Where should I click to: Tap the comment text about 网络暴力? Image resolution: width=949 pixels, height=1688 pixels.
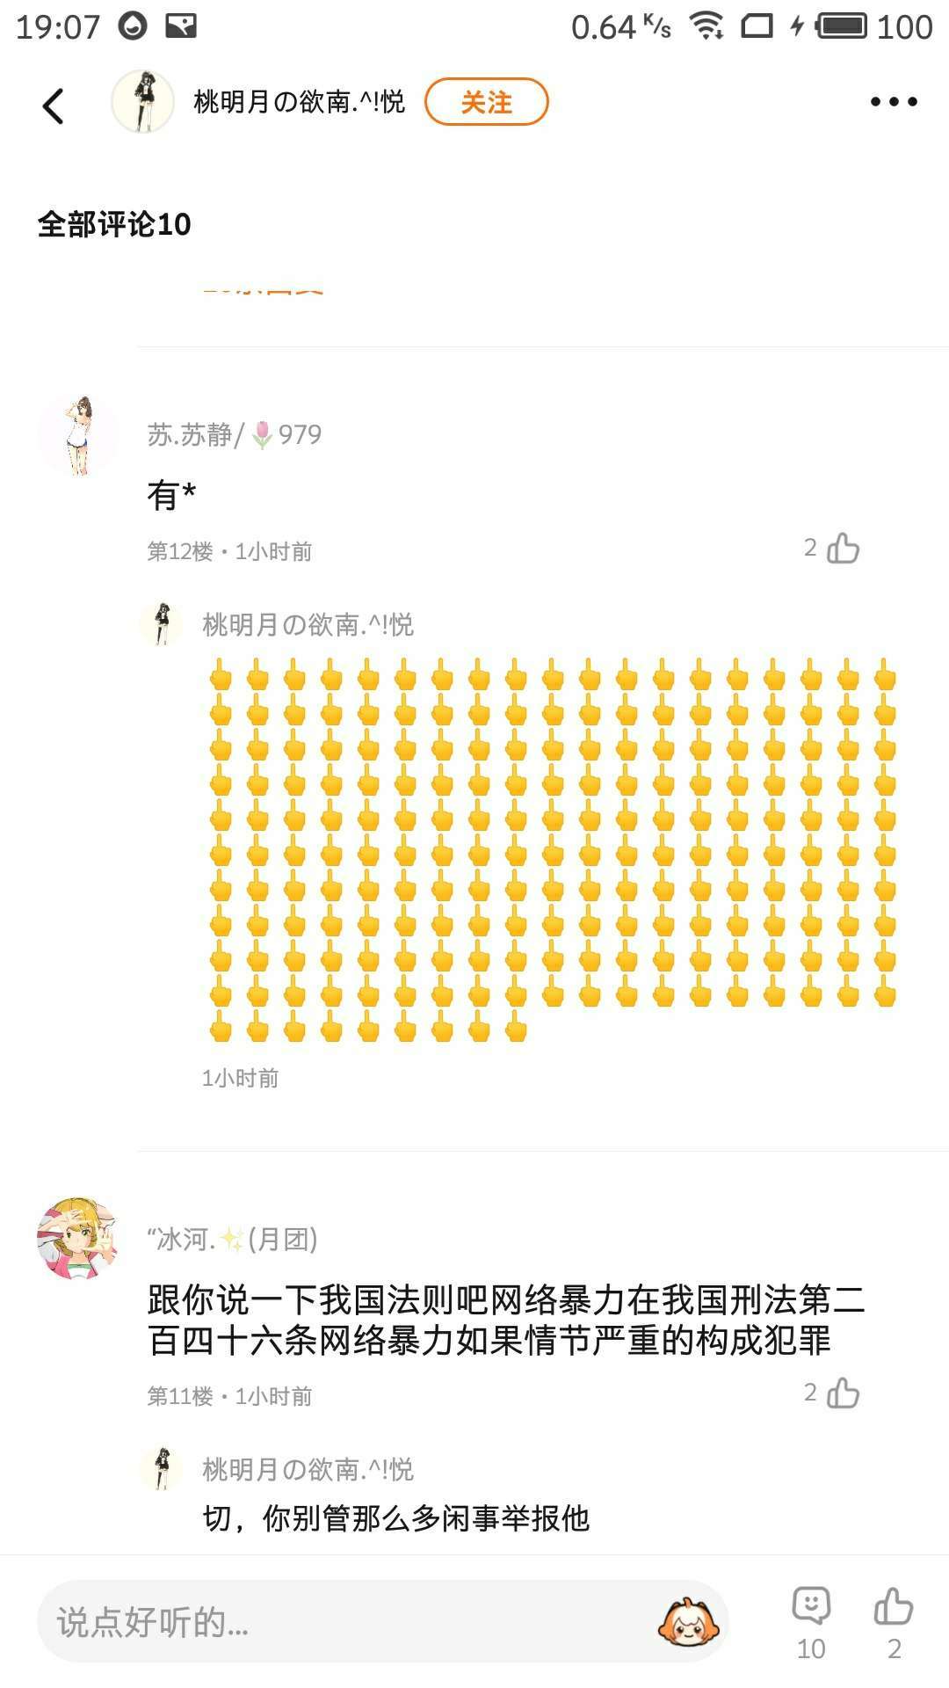coord(506,1320)
